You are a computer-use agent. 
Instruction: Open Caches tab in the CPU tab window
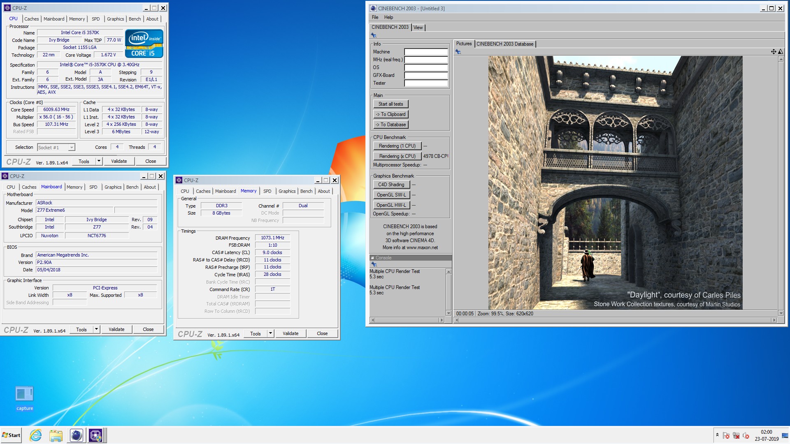(x=31, y=19)
